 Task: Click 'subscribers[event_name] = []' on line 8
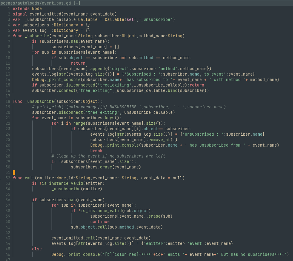point(85,47)
